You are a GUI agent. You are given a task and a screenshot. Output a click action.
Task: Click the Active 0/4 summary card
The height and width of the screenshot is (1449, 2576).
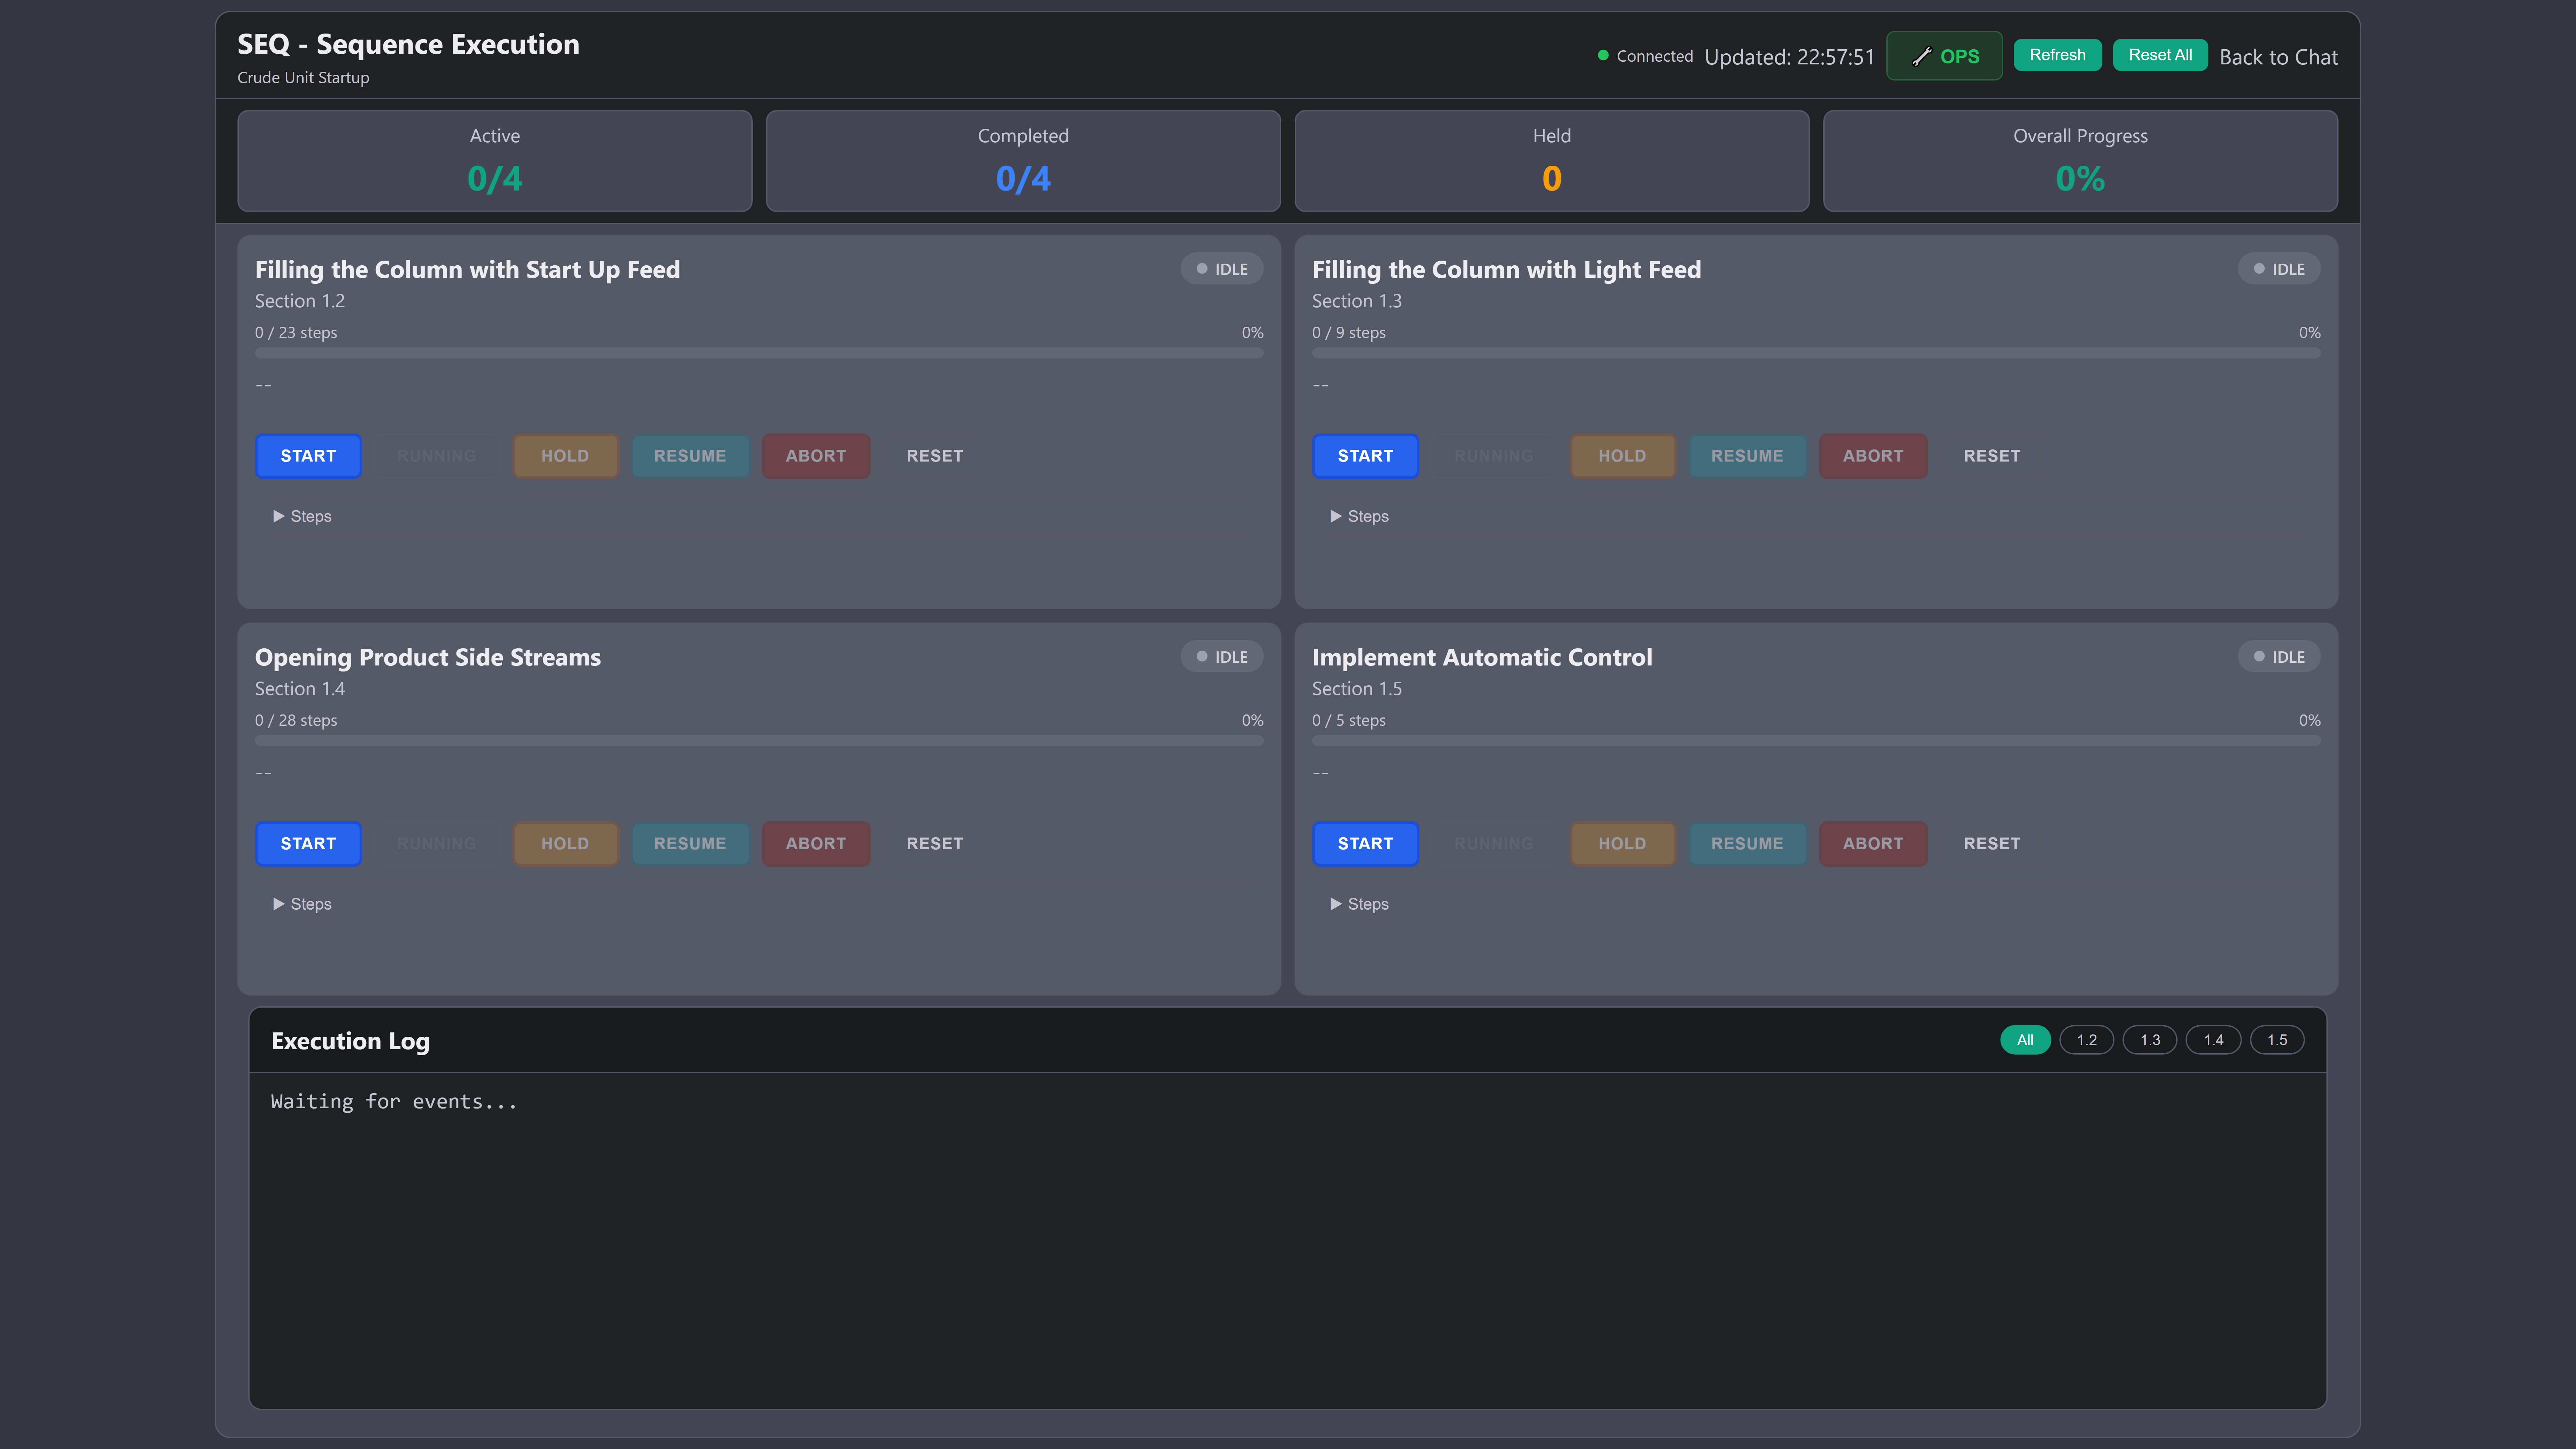coord(495,161)
